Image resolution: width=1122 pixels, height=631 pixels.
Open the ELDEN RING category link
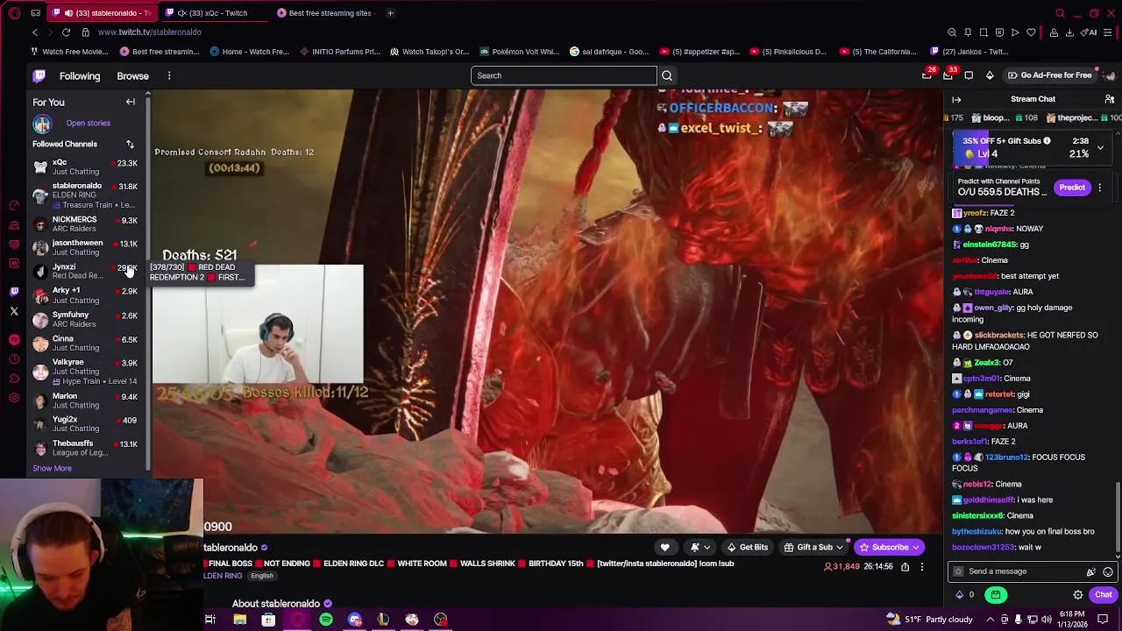click(223, 576)
